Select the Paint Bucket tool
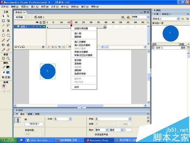190x143 pixels. click(8, 45)
